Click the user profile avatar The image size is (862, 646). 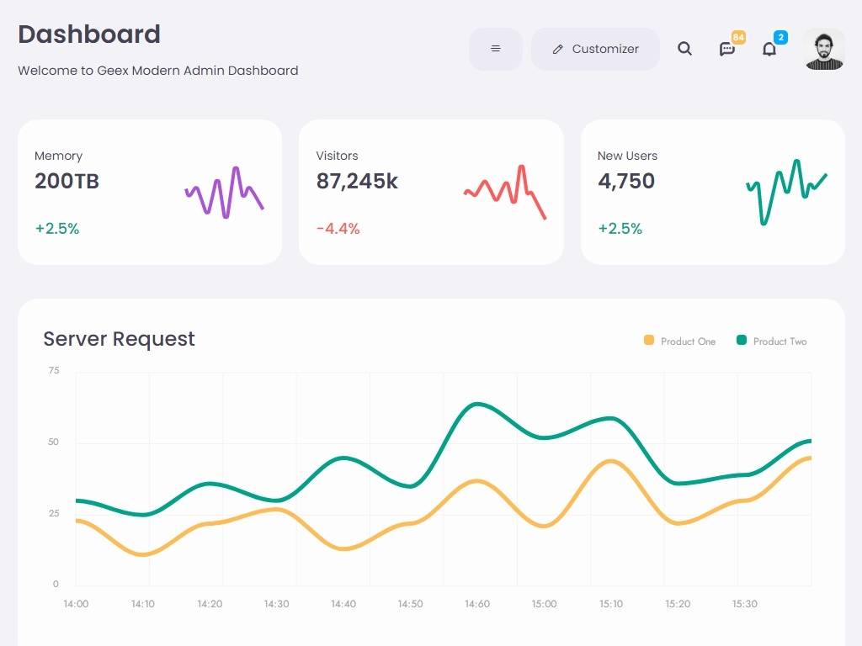tap(823, 49)
